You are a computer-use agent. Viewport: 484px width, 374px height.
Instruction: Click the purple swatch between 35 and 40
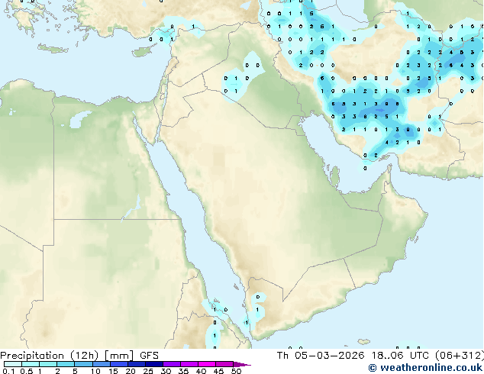tap(189, 364)
